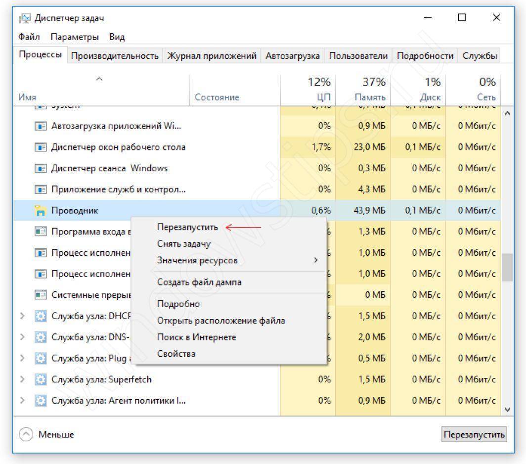
Task: Click the Приложение служб и контроллеров icon
Action: point(41,189)
